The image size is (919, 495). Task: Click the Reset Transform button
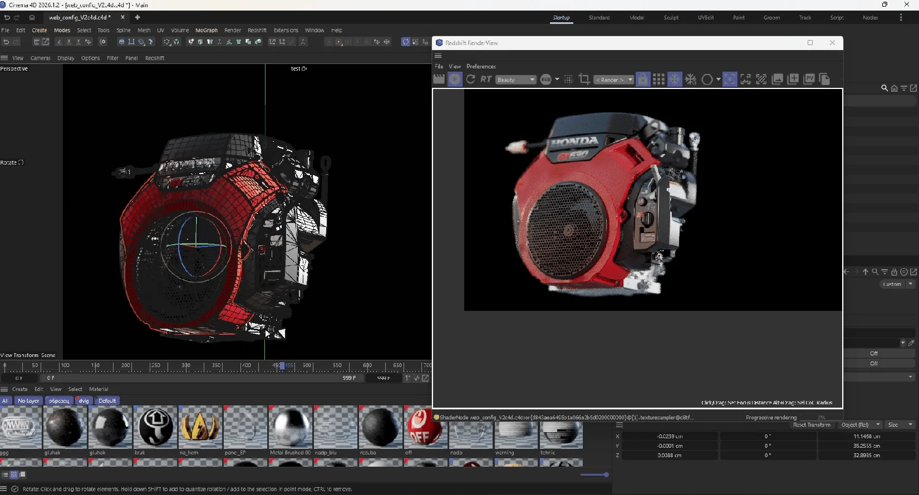812,424
